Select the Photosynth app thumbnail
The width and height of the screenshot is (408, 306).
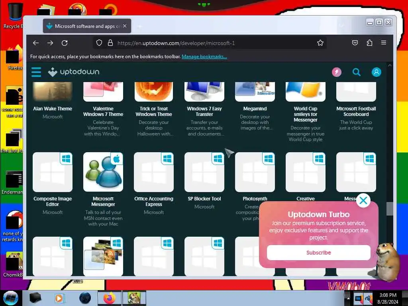tap(255, 172)
